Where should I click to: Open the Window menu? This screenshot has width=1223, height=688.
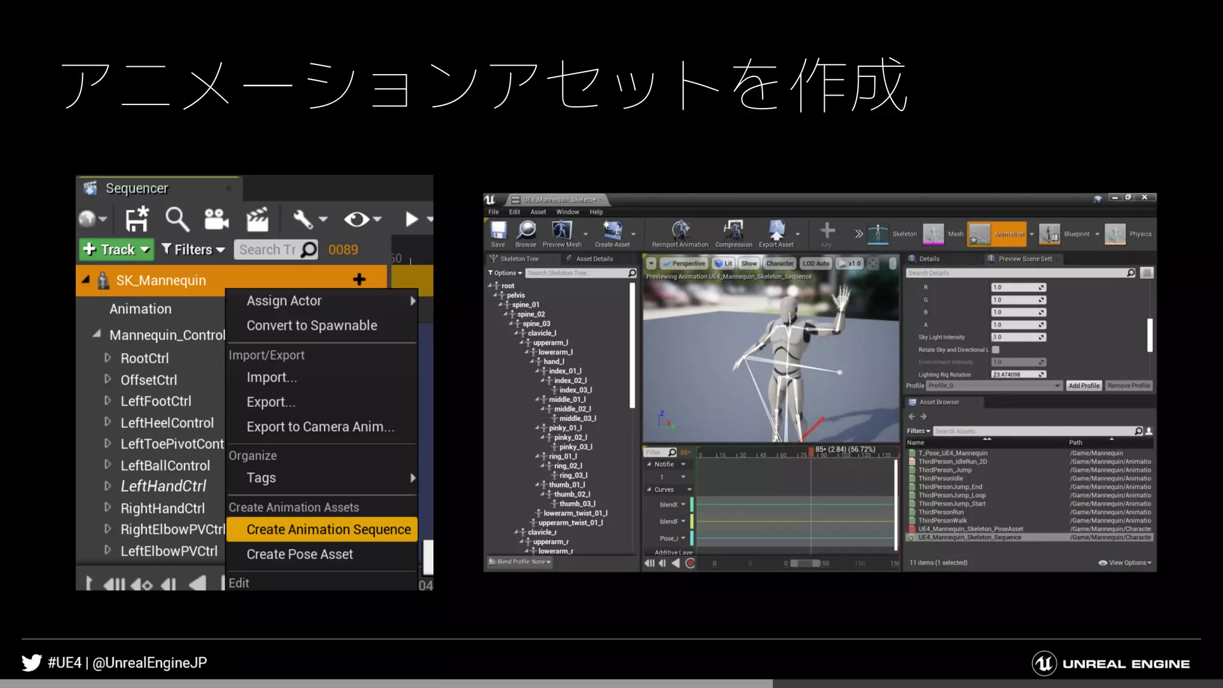[567, 212]
